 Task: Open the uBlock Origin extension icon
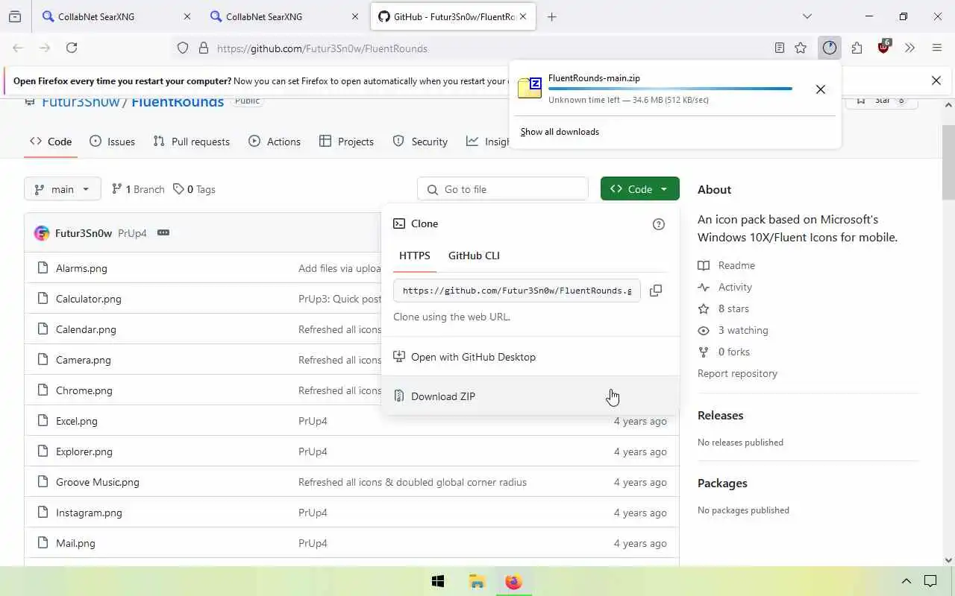click(x=884, y=46)
